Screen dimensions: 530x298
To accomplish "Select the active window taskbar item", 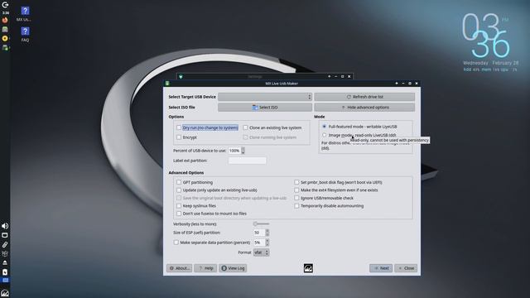I will click(x=5, y=281).
